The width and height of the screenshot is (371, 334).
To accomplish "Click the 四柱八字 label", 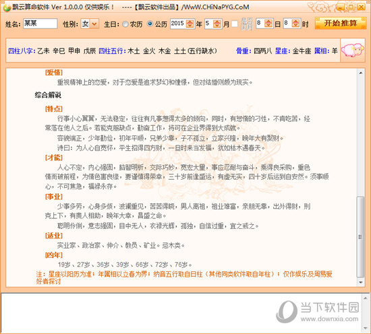I will 22,51.
